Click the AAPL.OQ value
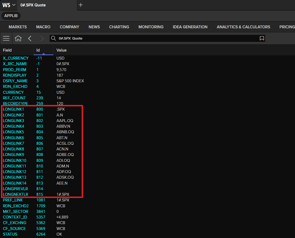The height and width of the screenshot is (238, 295). (x=65, y=121)
